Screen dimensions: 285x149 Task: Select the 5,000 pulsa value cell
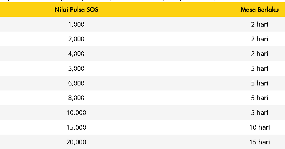coord(76,69)
